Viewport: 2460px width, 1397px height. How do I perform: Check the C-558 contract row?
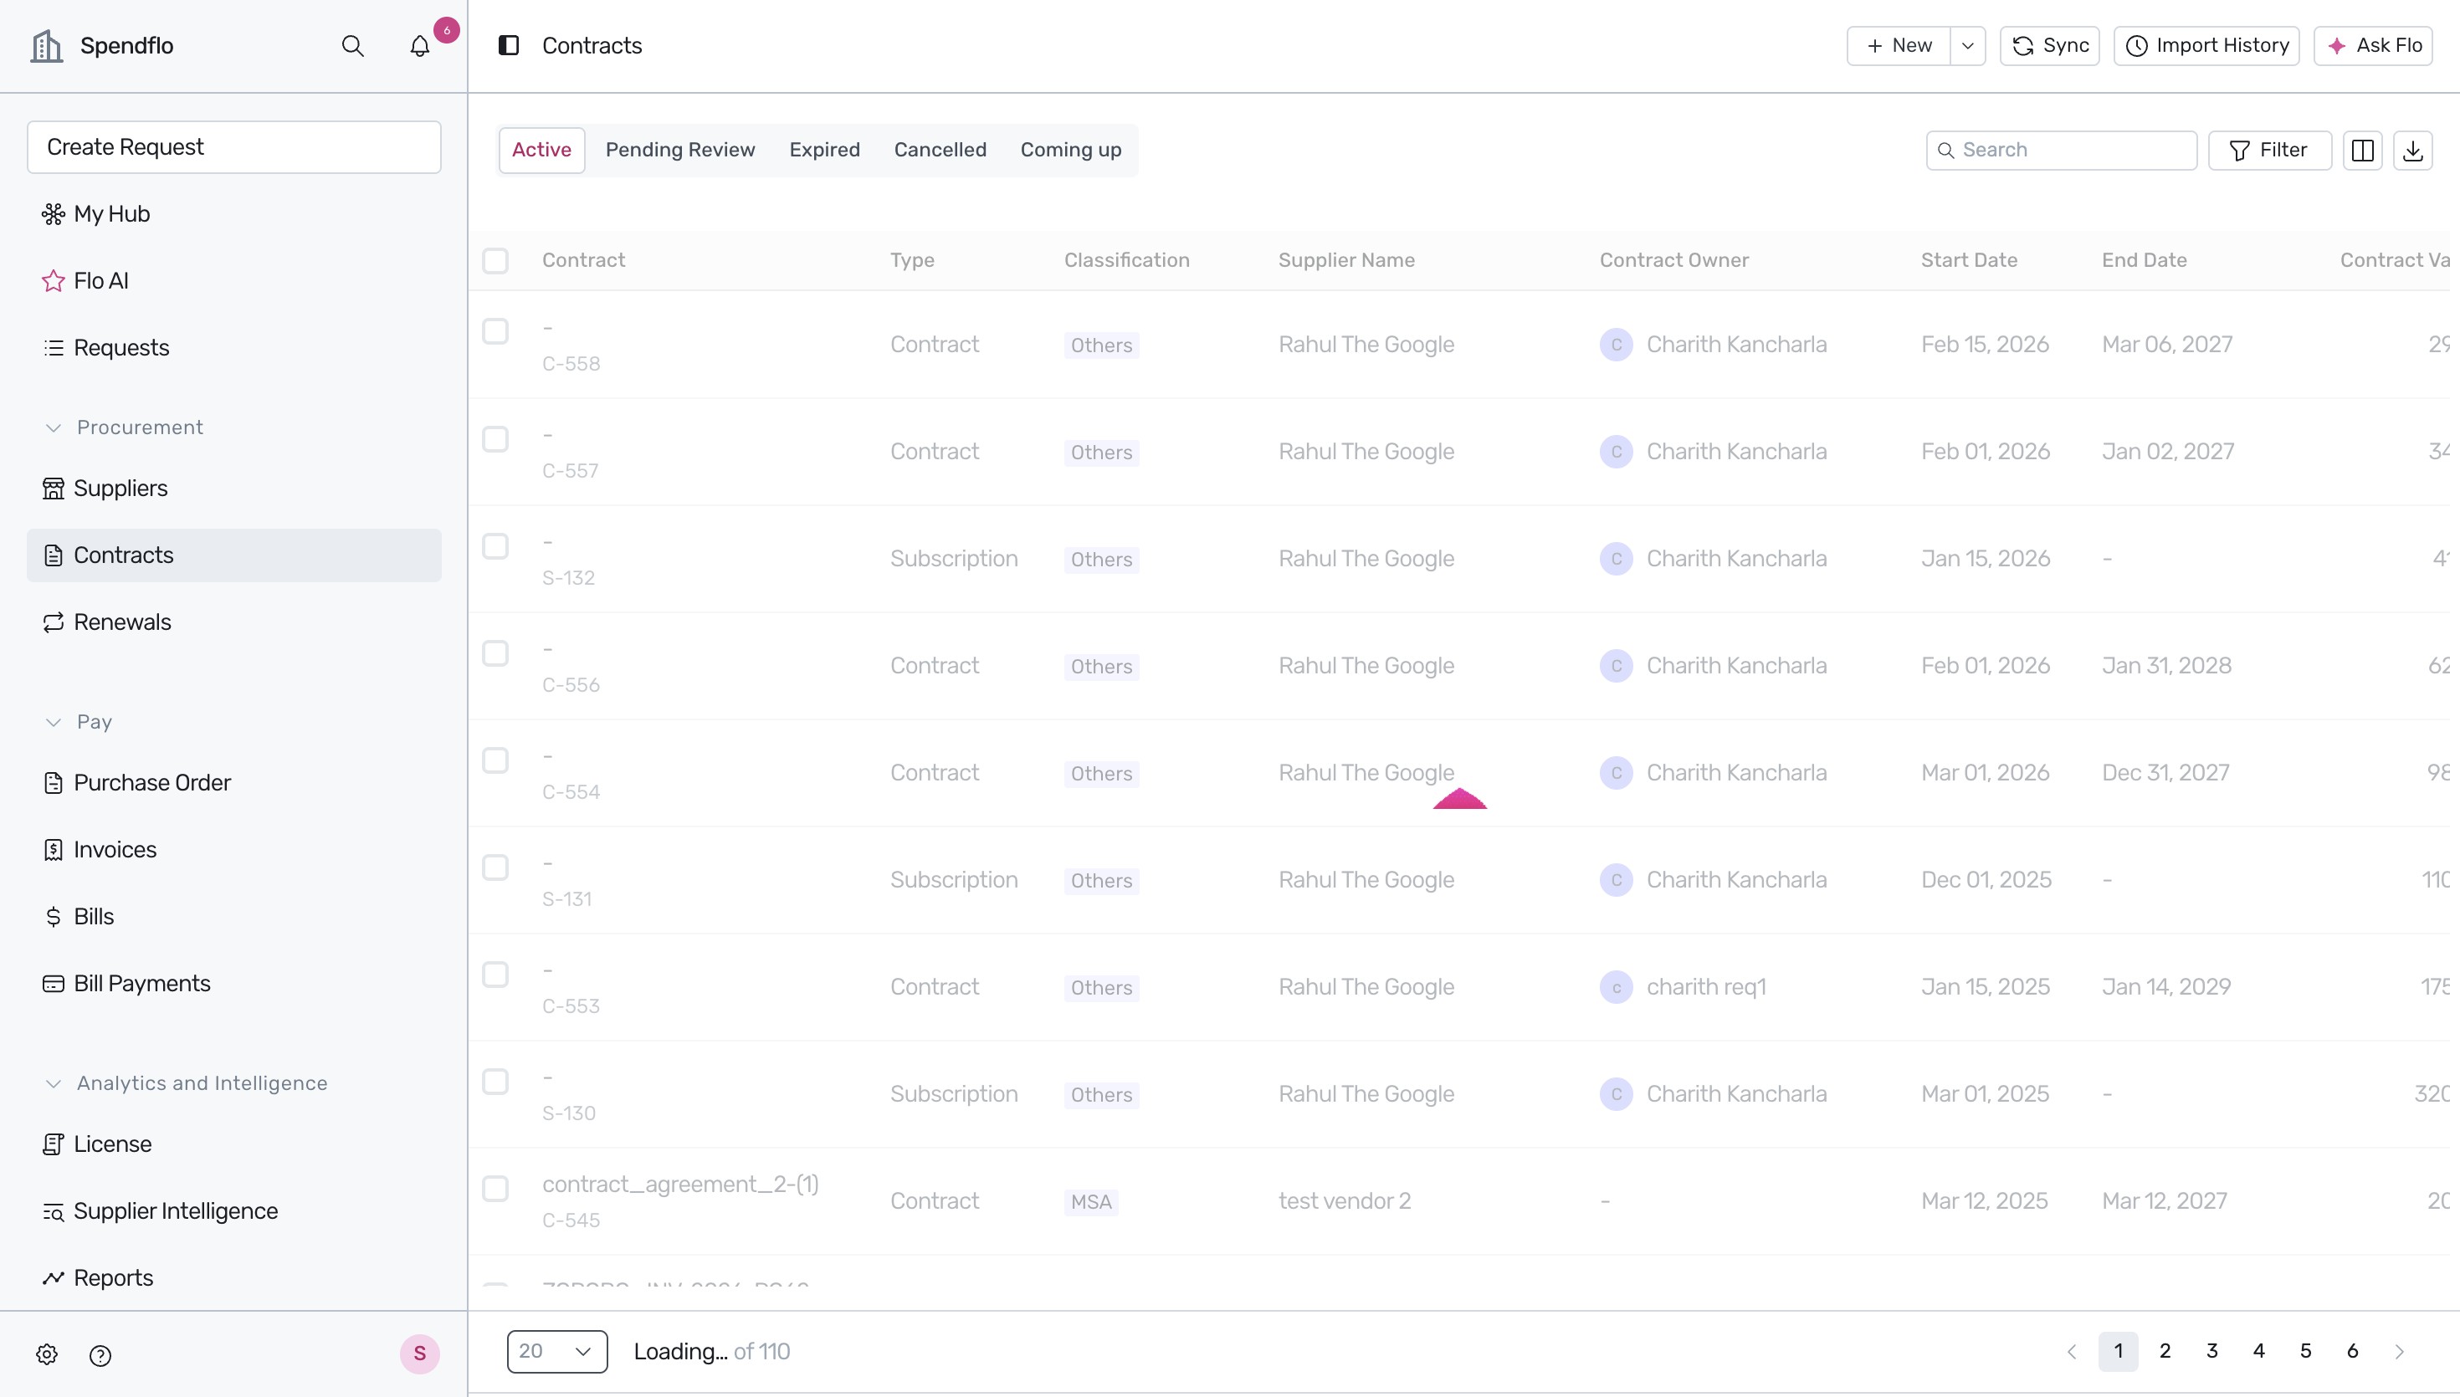(x=495, y=332)
